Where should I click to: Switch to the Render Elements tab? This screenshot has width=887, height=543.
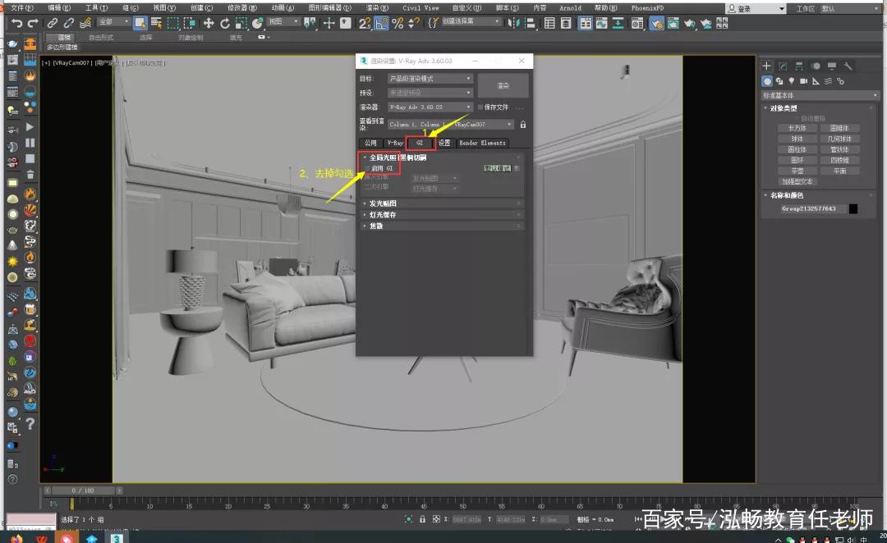click(x=481, y=143)
